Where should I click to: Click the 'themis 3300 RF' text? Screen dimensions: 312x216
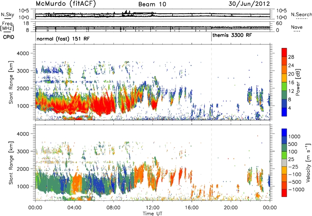232,35
